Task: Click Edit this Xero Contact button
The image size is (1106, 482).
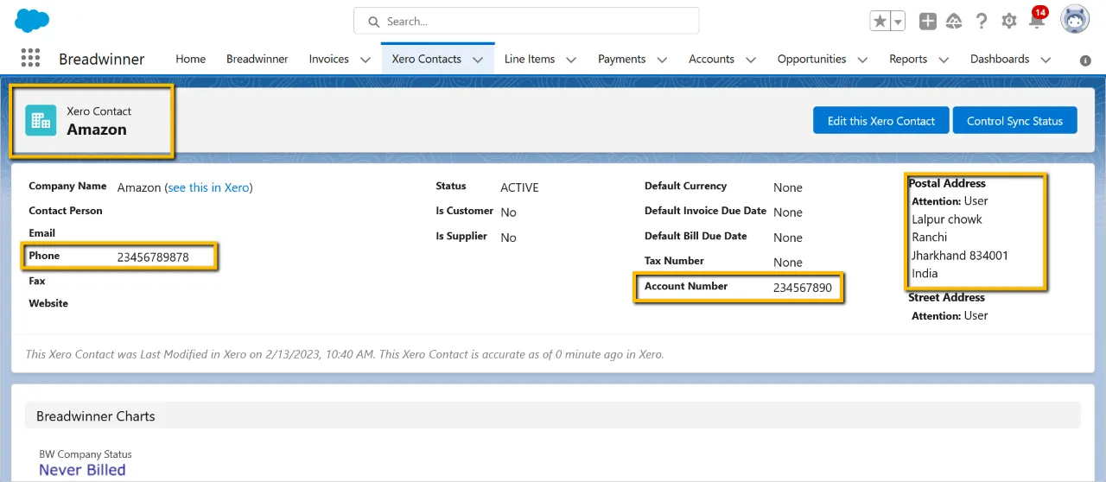Action: (x=881, y=121)
